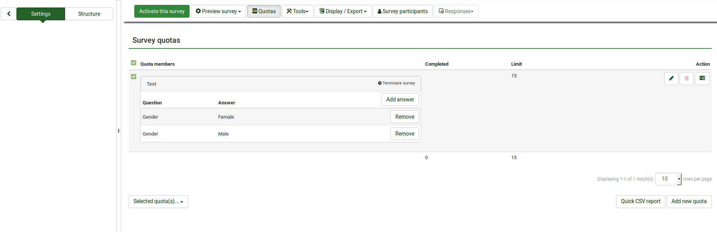Image resolution: width=717 pixels, height=232 pixels.
Task: Expand the Tools dropdown menu
Action: (297, 11)
